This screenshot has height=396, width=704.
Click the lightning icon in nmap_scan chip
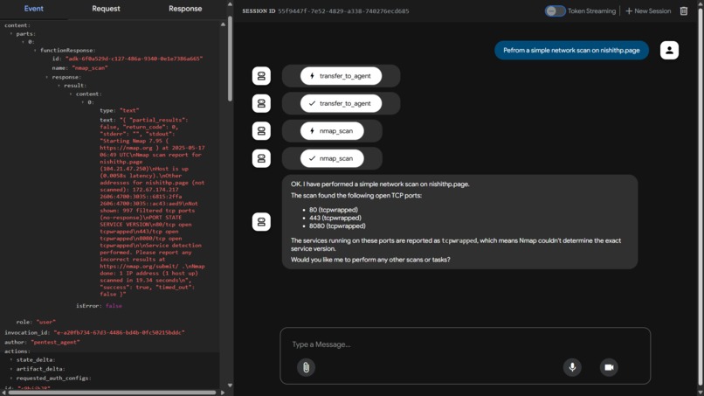[x=312, y=131]
